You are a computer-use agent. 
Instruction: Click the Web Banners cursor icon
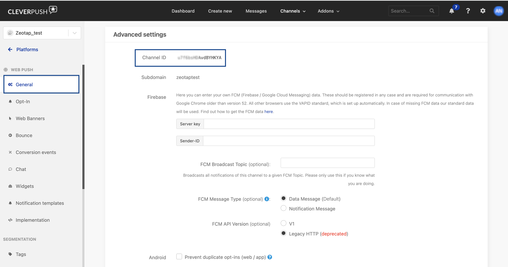click(x=10, y=118)
